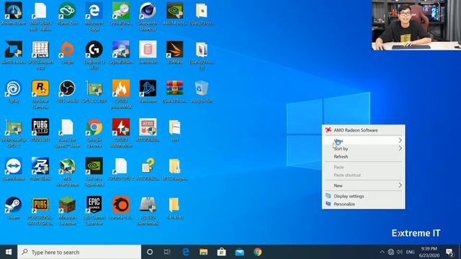Select the Microsoft Edge desktop shortcut
Screen dimensions: 461x259
94,16
